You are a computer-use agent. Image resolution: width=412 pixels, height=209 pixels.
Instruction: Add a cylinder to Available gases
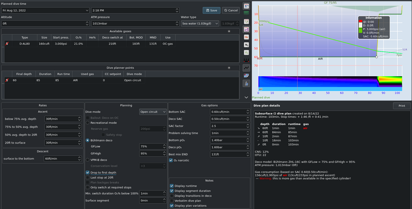coord(229,31)
